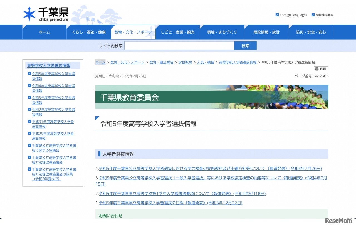Open the 県政情報・統計 section
This screenshot has width=356, height=227.
tap(266, 32)
